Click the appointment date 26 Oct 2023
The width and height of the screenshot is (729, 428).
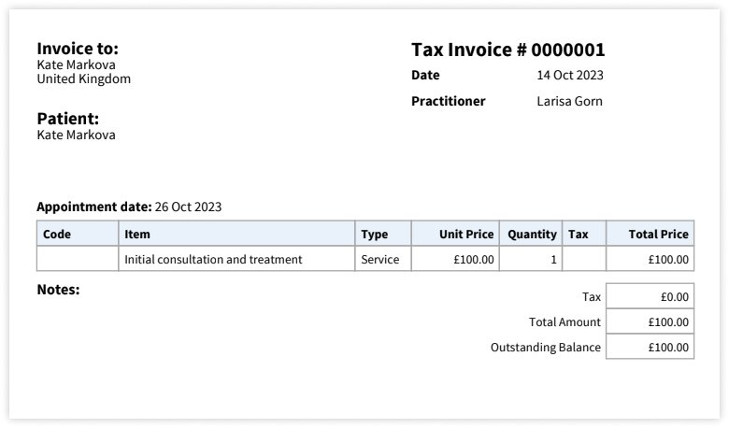(x=188, y=207)
